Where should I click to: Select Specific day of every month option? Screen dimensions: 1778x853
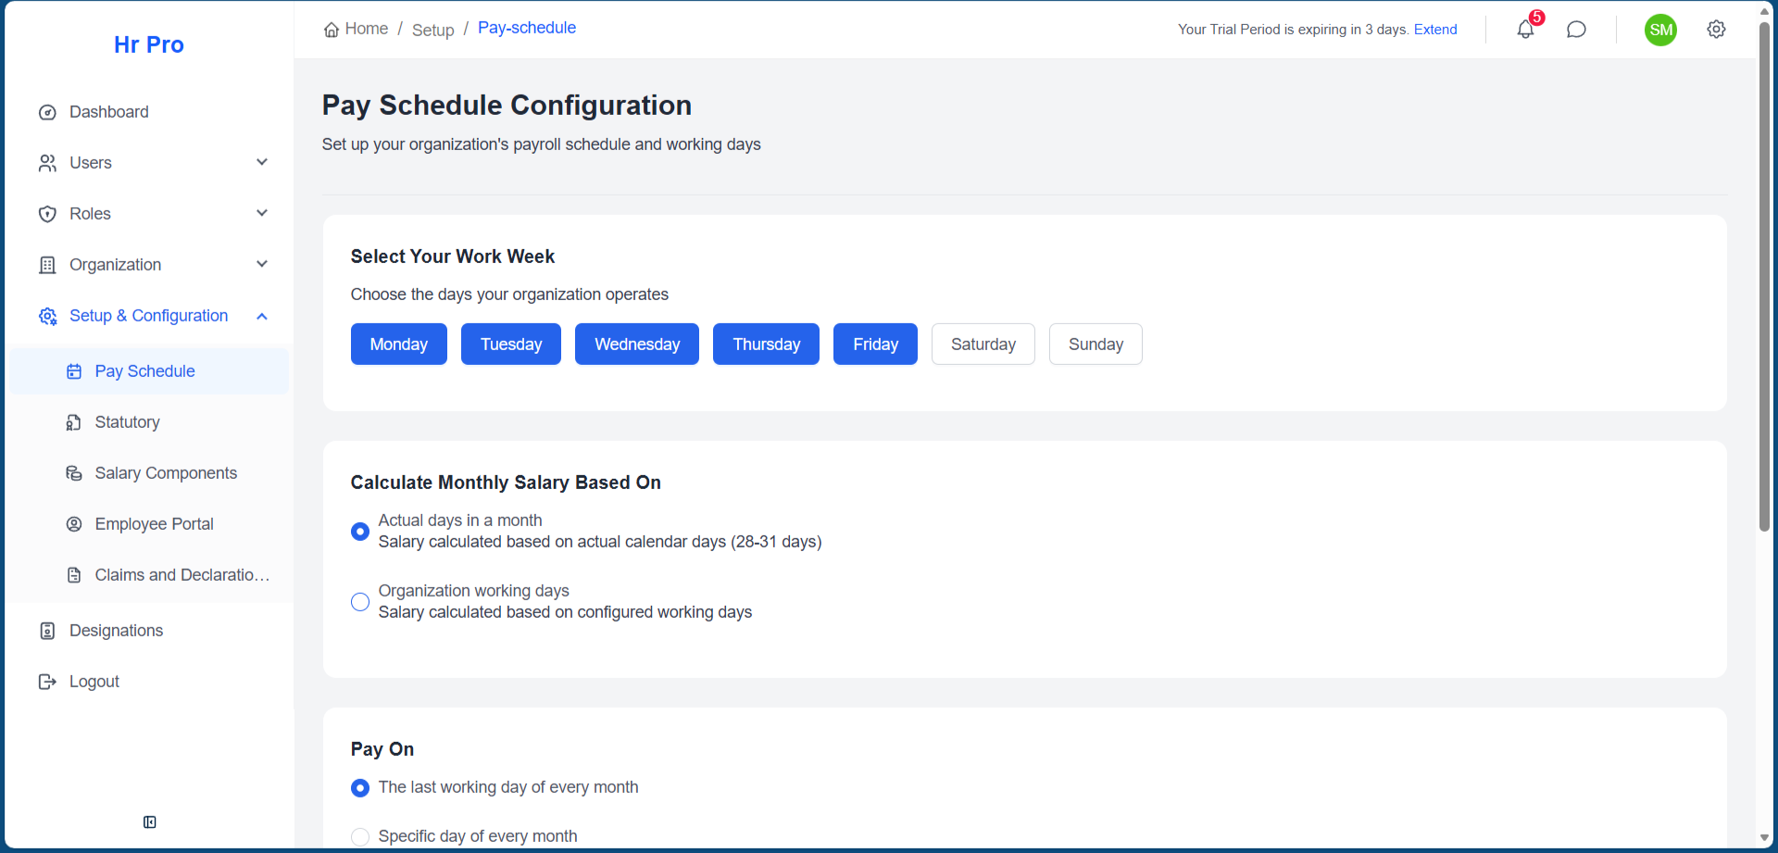(360, 836)
